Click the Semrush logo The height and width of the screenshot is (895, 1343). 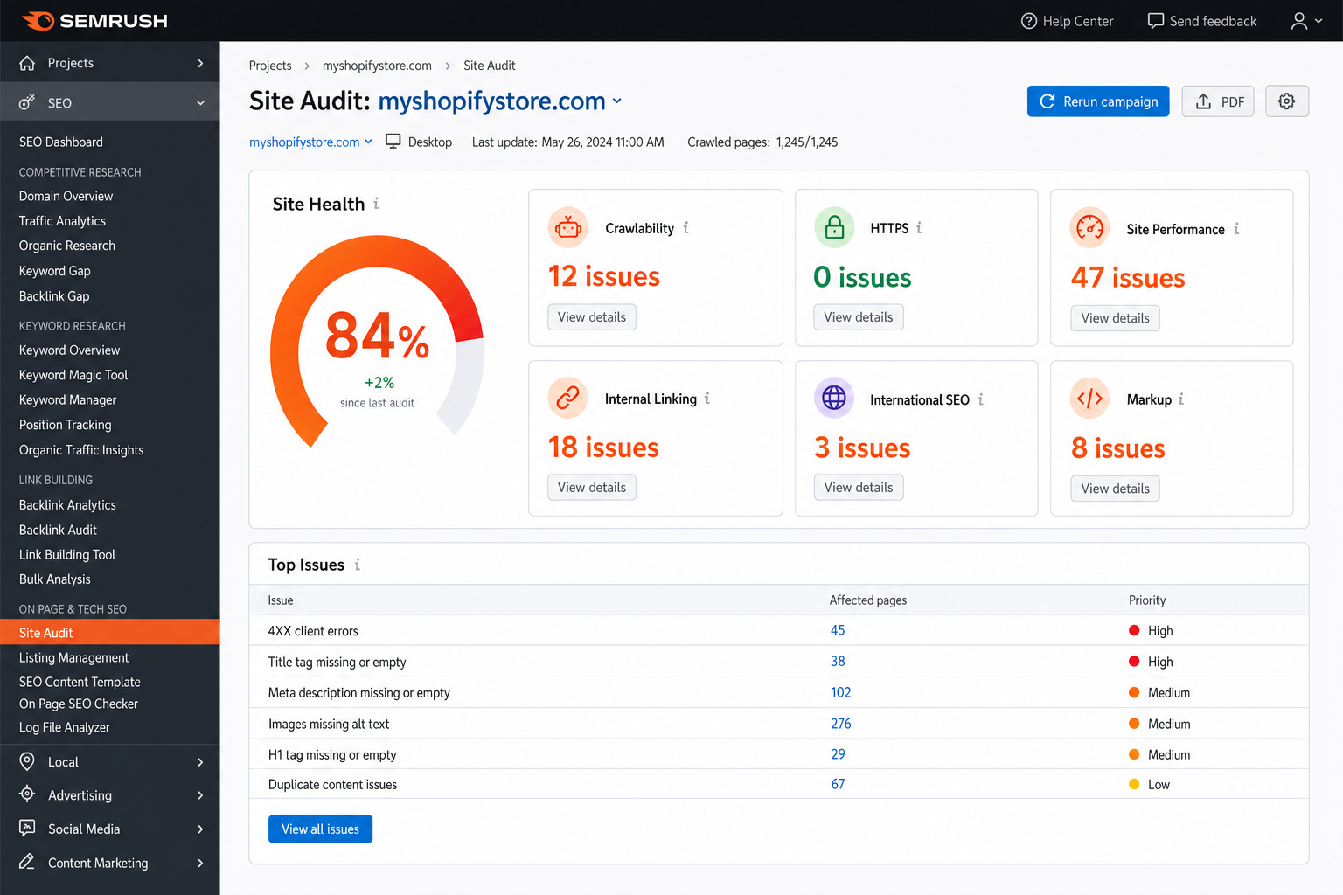[94, 20]
